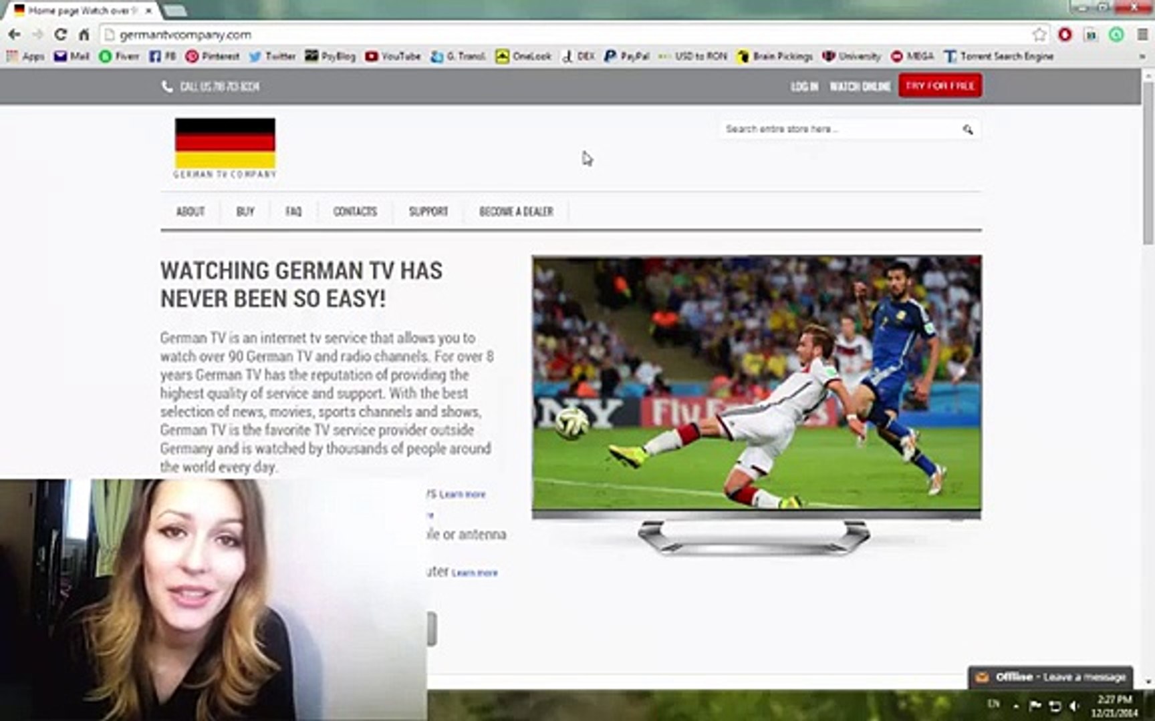This screenshot has height=721, width=1155.
Task: Click the TRY FOR FREE button
Action: point(940,85)
